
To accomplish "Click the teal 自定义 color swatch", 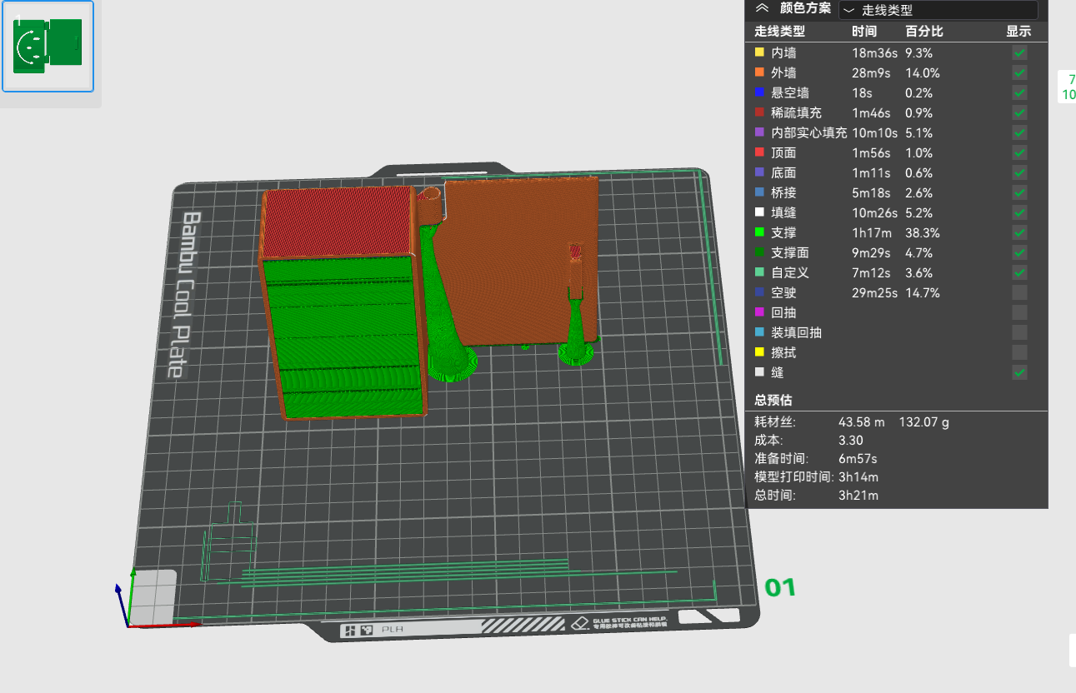I will click(759, 272).
